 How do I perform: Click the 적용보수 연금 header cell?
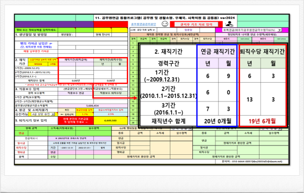tap(75, 93)
